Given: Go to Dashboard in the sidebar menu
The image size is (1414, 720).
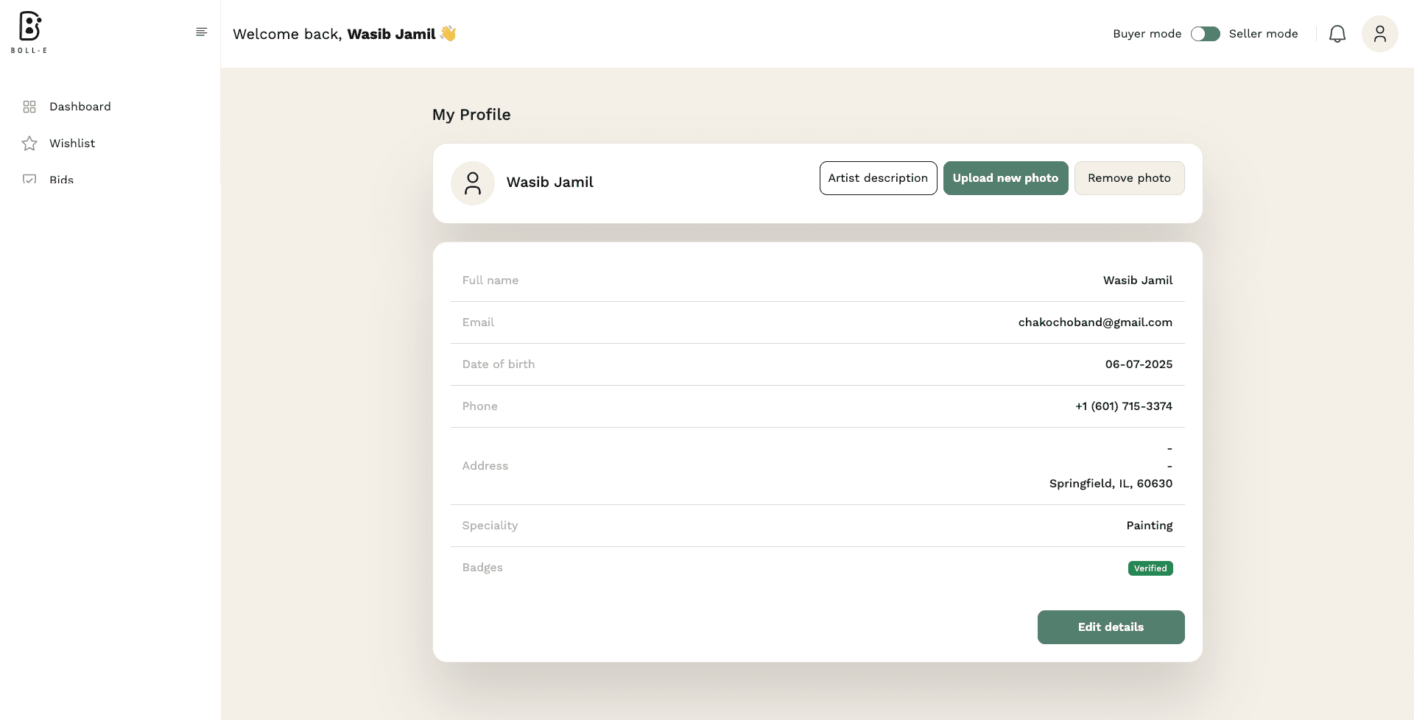Looking at the screenshot, I should [x=80, y=107].
